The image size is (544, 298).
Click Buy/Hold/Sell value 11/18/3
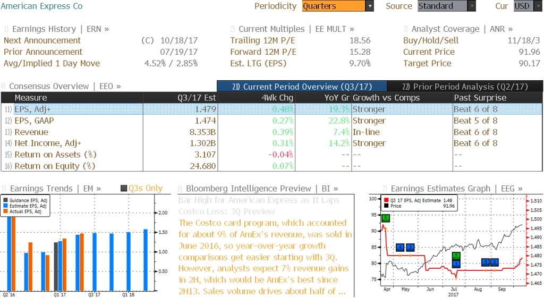(524, 40)
